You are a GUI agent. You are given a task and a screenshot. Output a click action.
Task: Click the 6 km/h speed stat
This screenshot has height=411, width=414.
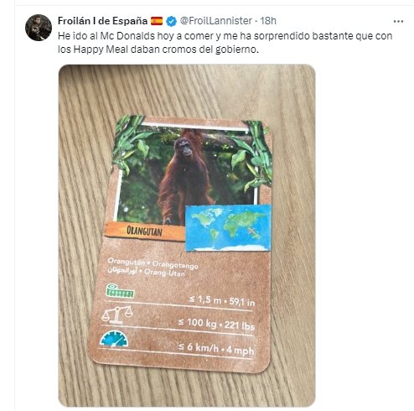coord(216,348)
